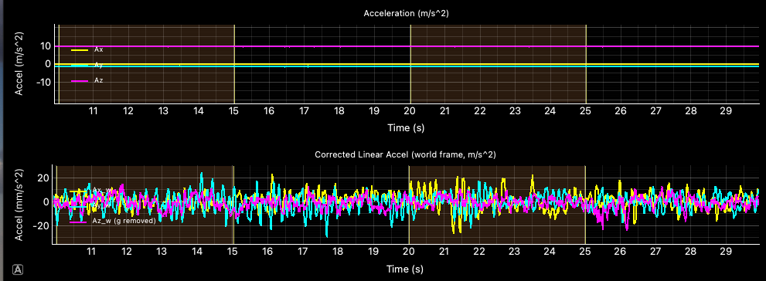
Task: Click the -10 tick on Acceleration y-axis
Action: [45, 82]
